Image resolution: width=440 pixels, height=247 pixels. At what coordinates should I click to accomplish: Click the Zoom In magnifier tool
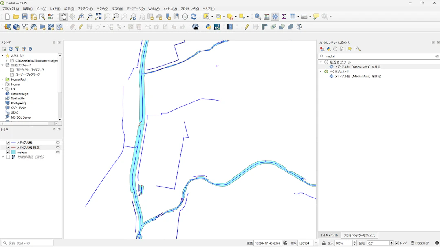click(x=81, y=17)
